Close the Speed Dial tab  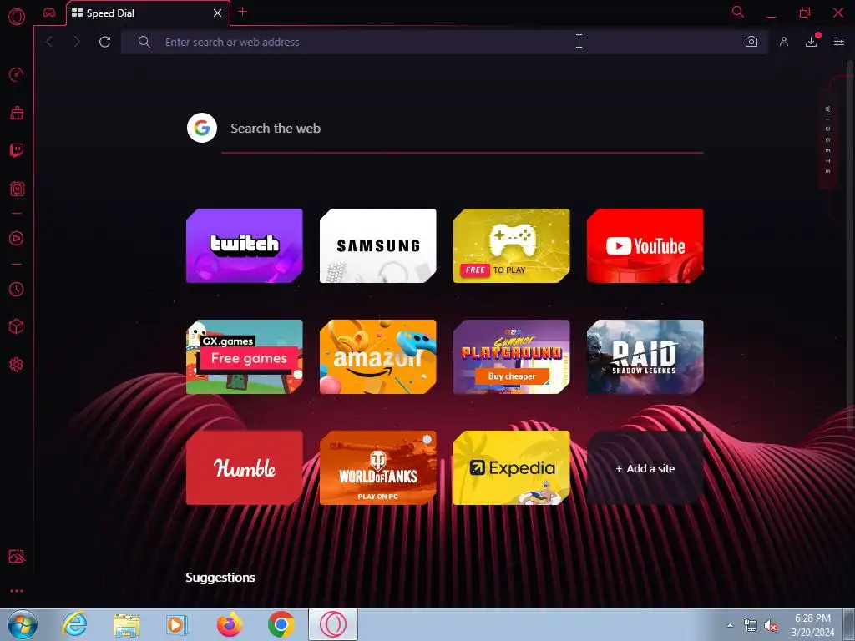pos(218,13)
